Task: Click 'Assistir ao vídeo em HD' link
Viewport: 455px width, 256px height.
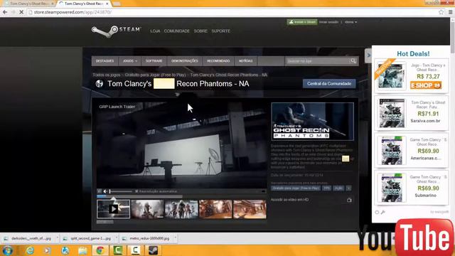Action: (289, 200)
